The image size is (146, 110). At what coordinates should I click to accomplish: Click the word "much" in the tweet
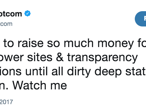(78, 43)
